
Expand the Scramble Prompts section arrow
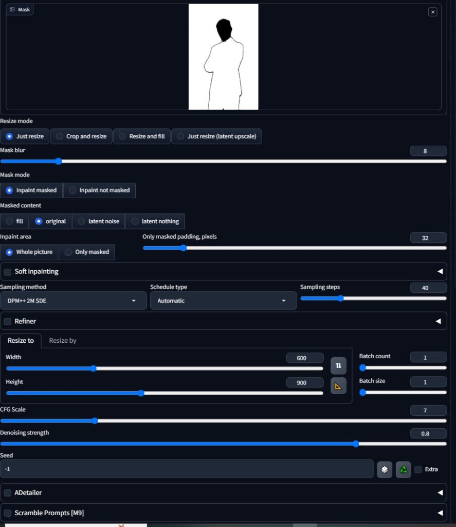[440, 513]
